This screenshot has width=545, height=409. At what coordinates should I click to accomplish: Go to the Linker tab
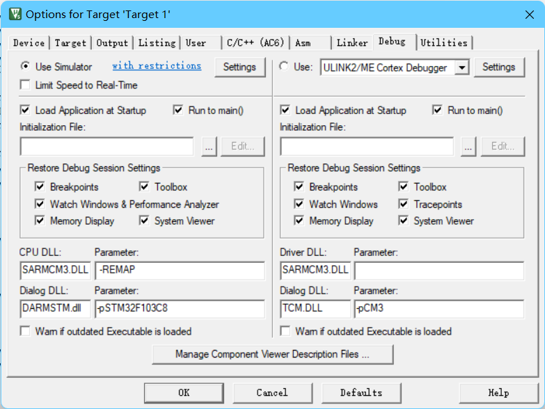pos(352,43)
